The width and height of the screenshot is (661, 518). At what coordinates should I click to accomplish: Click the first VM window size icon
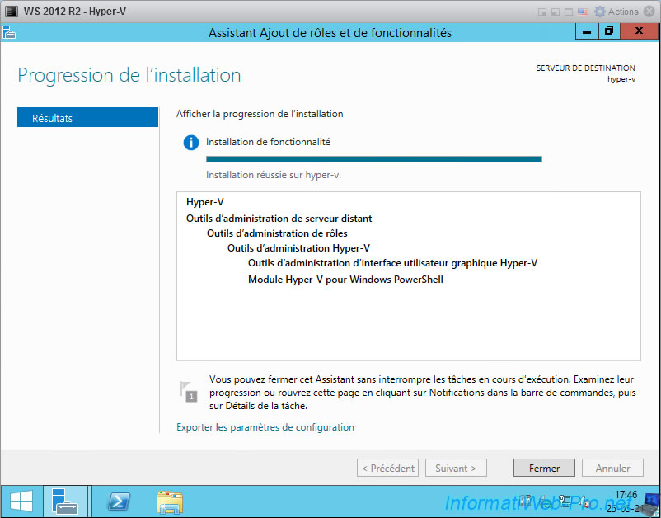(x=542, y=12)
